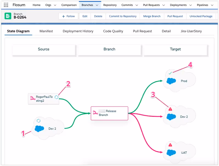Switch to the Code Quality tab
The height and width of the screenshot is (166, 219).
tap(113, 31)
